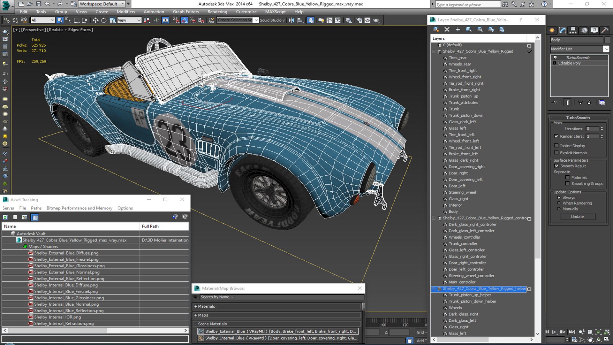
Task: Toggle Angle Snap in the main toolbar
Action: click(184, 20)
